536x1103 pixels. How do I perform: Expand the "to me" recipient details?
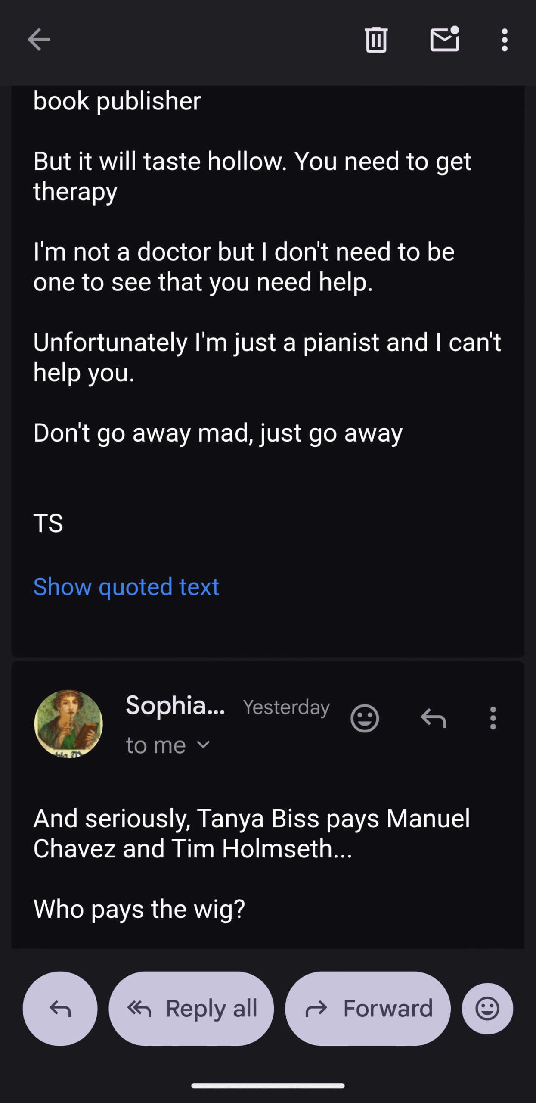pyautogui.click(x=168, y=745)
